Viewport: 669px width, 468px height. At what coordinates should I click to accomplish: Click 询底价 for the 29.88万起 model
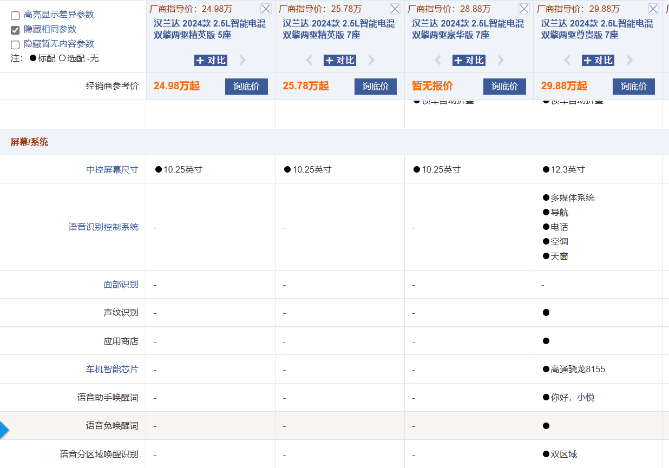coord(634,86)
